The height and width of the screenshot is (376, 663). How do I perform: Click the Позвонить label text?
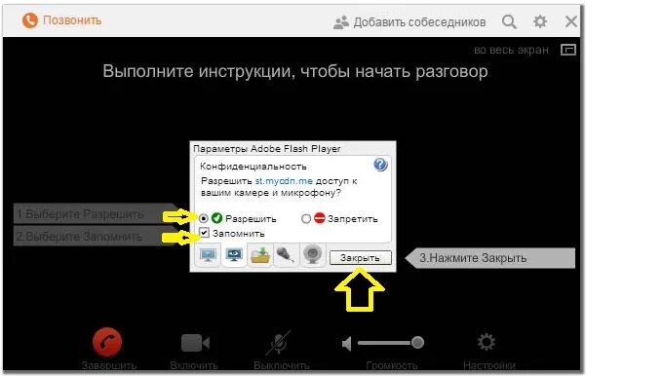(72, 20)
